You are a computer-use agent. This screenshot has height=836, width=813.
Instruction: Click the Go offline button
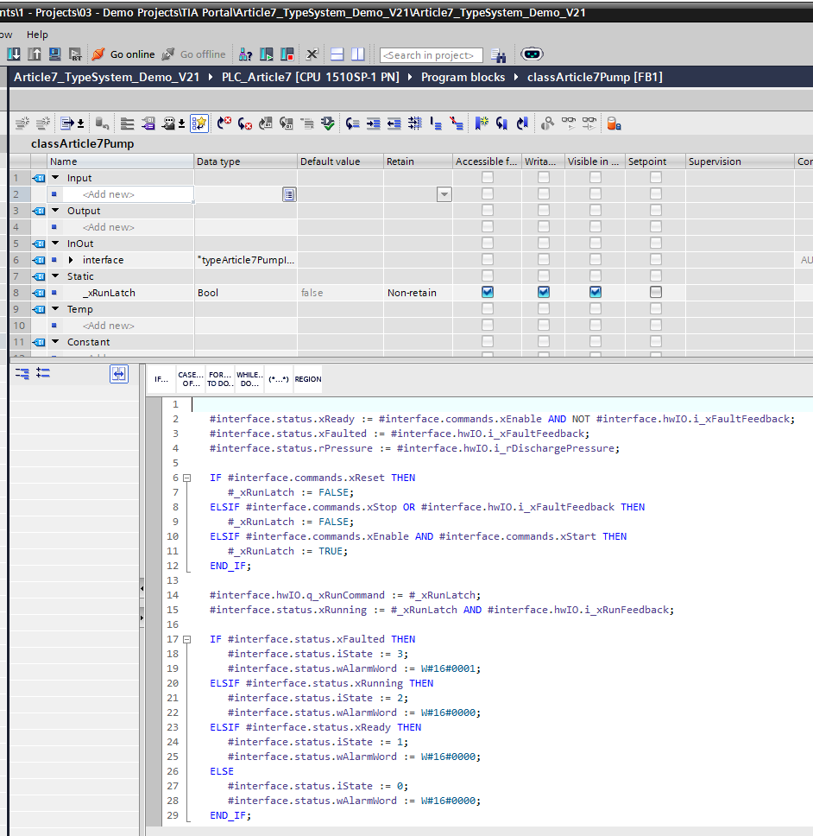(193, 54)
